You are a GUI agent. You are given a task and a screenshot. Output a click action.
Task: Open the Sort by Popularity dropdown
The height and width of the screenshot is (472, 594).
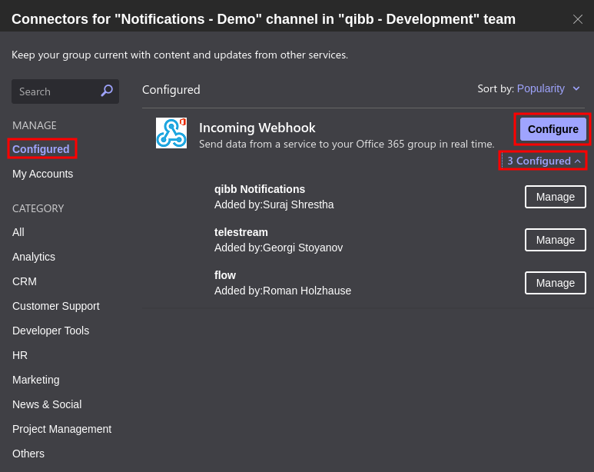click(x=548, y=88)
